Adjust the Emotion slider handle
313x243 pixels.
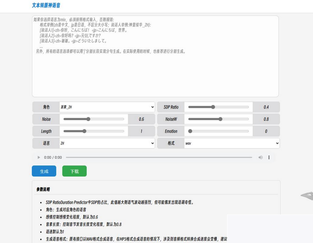point(190,131)
